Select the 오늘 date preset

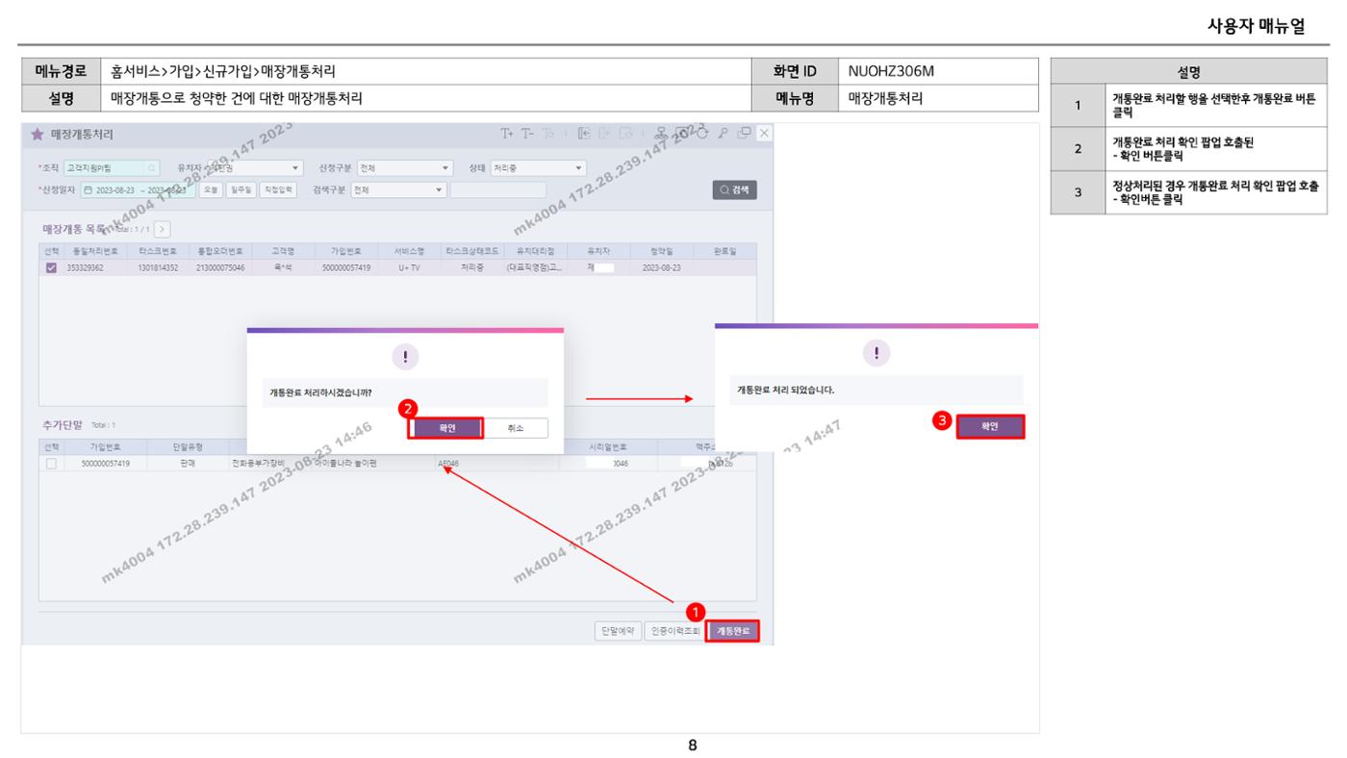[x=211, y=189]
